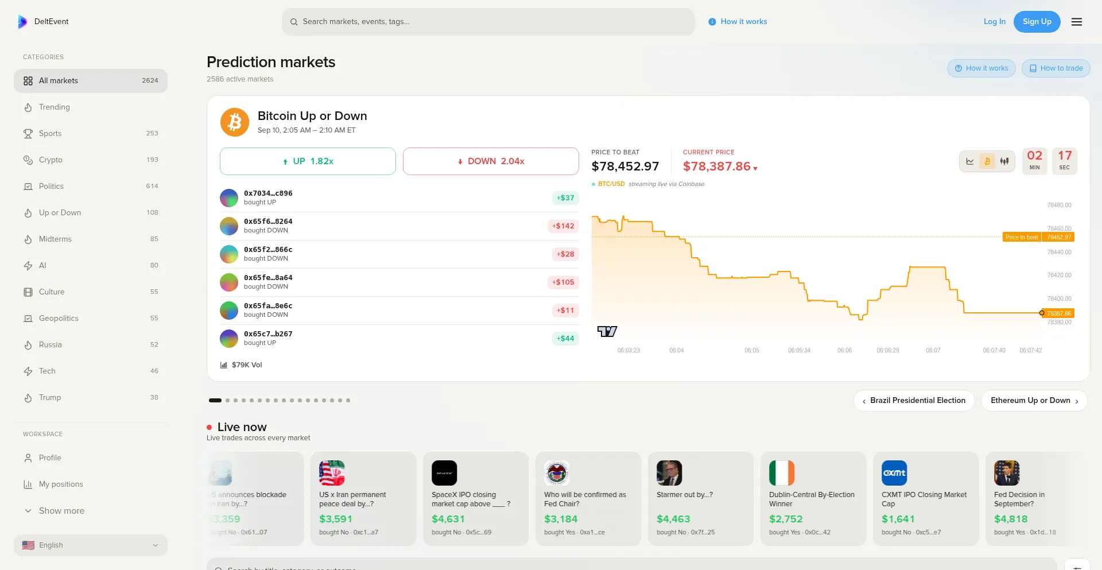Click the +$142 trade amount badge
Image resolution: width=1102 pixels, height=570 pixels.
pos(563,226)
